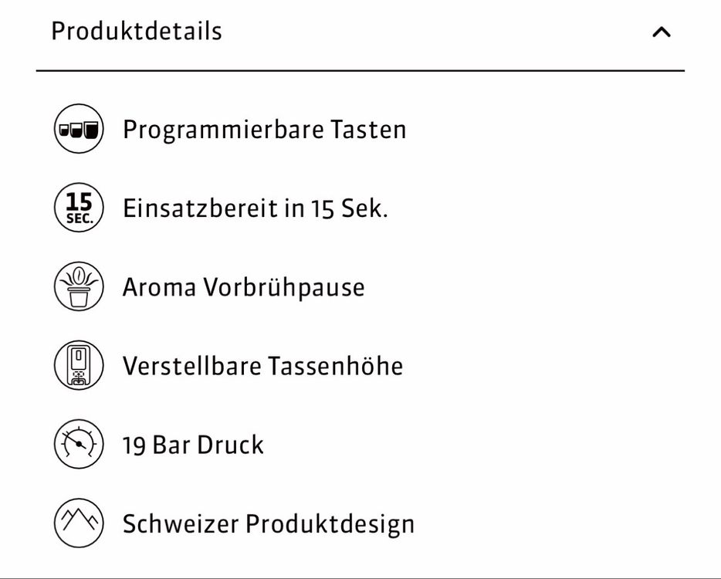Select the Schweizer Produktdesign text
Image resolution: width=721 pixels, height=579 pixels.
(269, 525)
